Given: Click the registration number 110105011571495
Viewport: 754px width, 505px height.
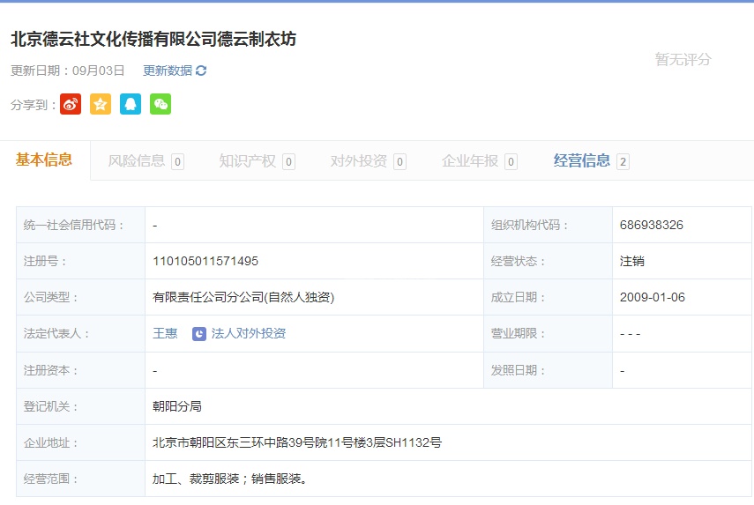Looking at the screenshot, I should 205,261.
